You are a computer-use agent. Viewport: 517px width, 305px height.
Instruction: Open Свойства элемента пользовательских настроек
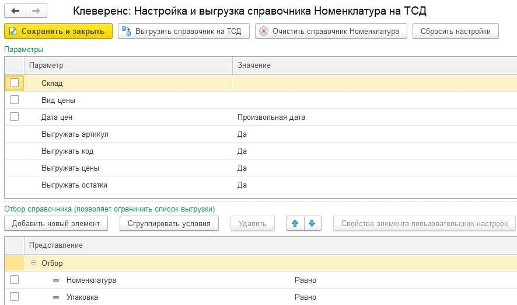click(424, 223)
